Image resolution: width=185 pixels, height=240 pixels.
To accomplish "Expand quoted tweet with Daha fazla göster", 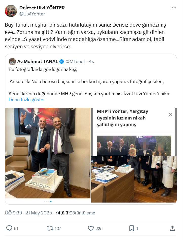I will 27,100.
